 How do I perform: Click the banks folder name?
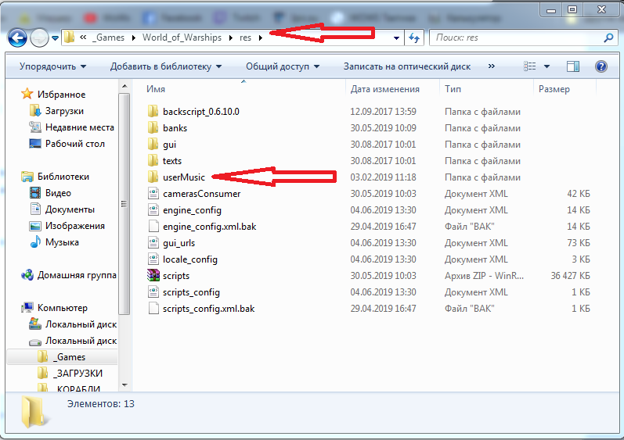175,128
